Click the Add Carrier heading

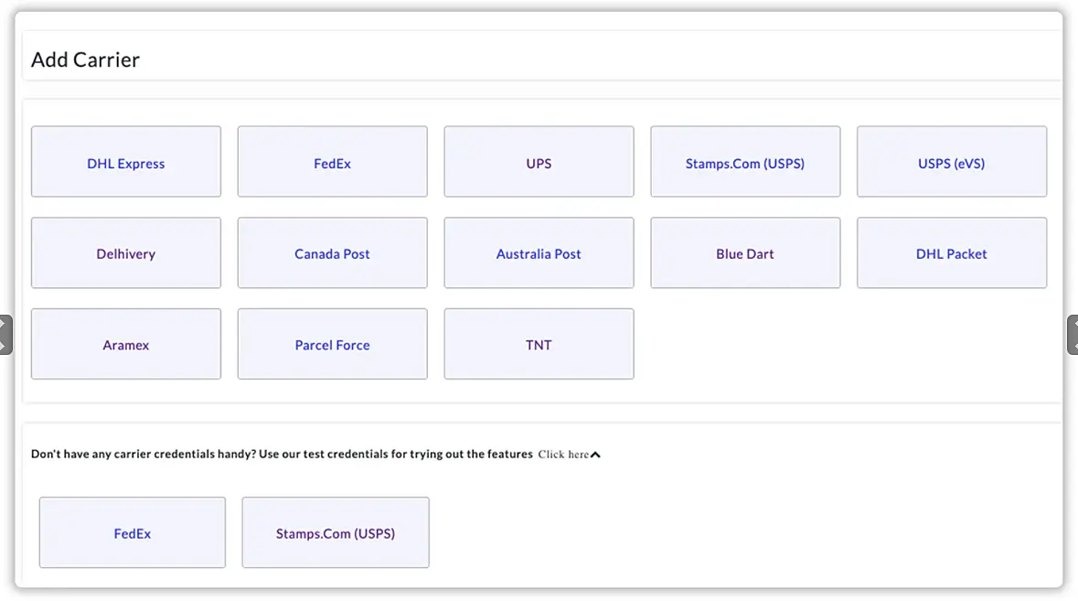click(85, 60)
